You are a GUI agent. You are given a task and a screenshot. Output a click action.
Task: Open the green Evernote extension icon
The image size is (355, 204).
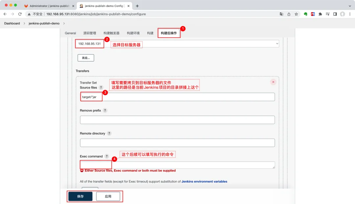[x=305, y=14]
